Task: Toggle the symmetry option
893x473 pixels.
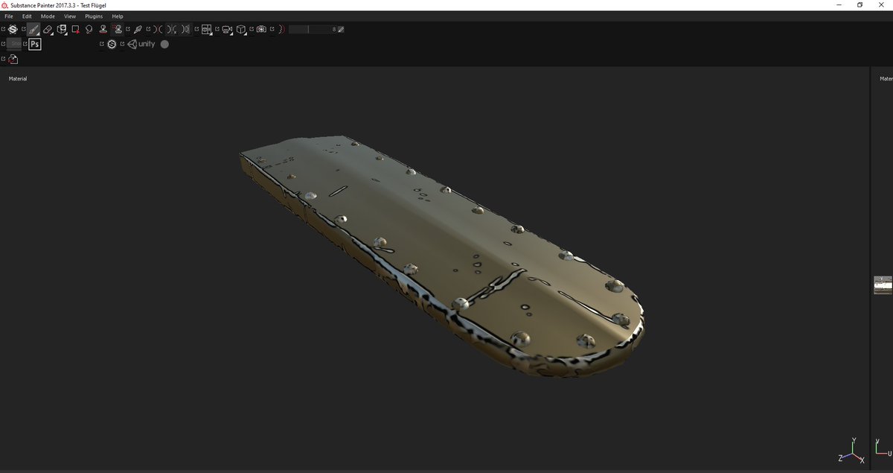Action: point(159,29)
